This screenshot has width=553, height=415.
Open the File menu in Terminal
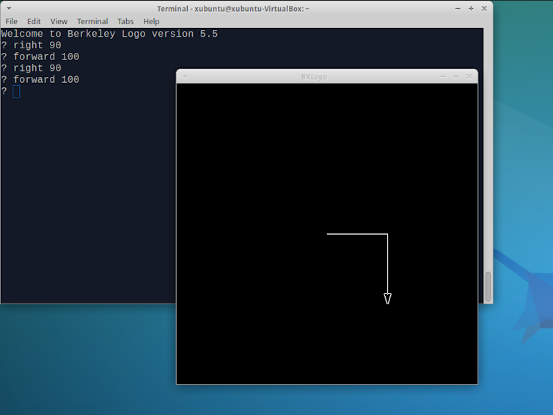11,21
